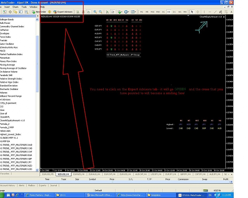
Task: Select the M15 timeframe button
Action: (x=152, y=12)
